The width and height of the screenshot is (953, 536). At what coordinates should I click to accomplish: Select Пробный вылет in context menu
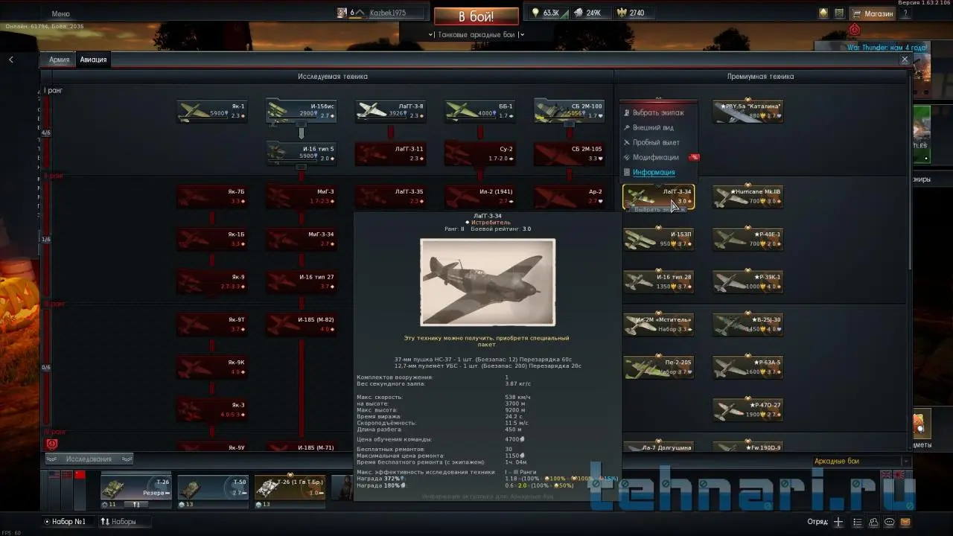(656, 142)
